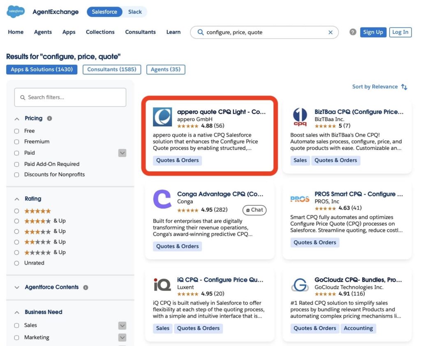Click the Log In button
Screen dimensions: 421x346
point(400,32)
